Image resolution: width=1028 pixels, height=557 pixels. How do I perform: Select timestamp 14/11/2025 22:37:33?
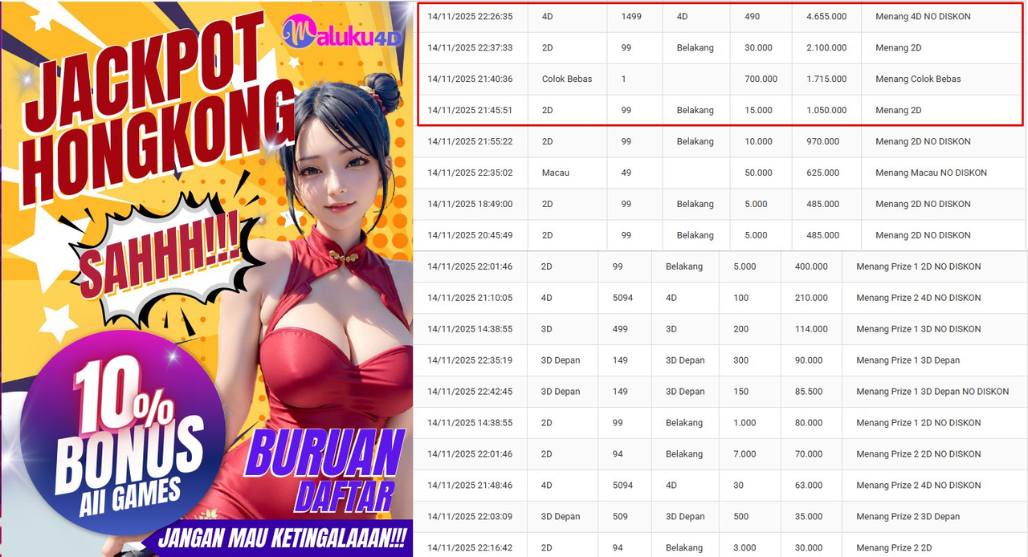coord(470,47)
